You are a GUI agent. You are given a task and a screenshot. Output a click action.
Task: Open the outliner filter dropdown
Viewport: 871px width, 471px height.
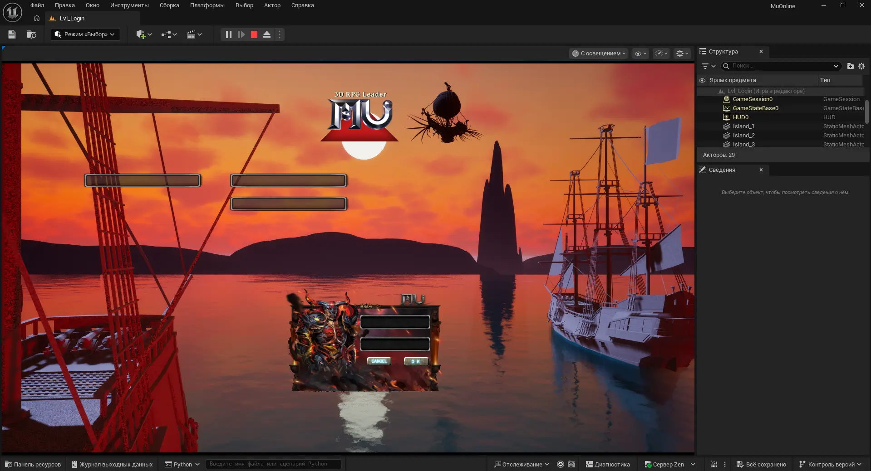click(709, 66)
